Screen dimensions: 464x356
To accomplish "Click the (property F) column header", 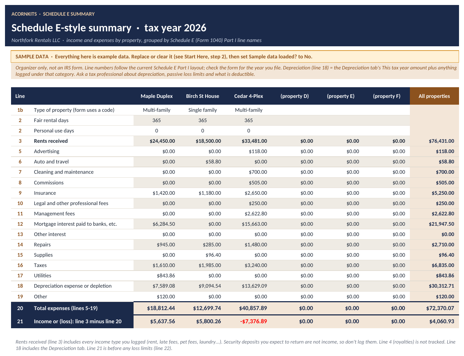I will [387, 96].
